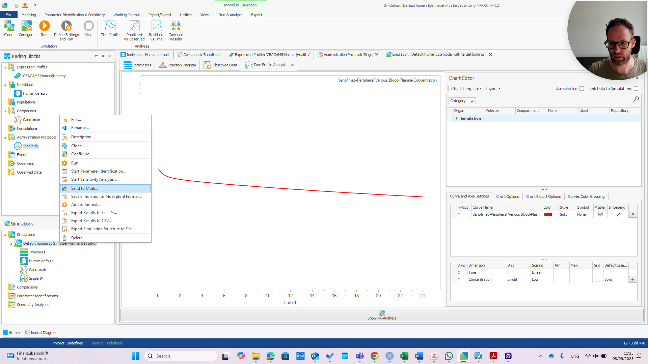Expand the Simulation row in Chart Editor

[457, 118]
